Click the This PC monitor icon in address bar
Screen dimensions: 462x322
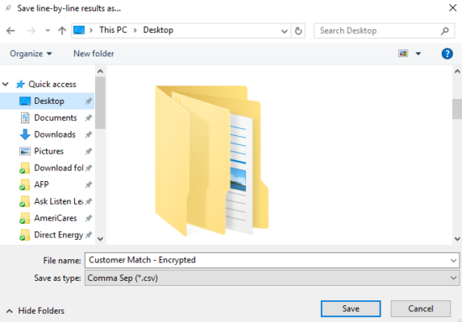[79, 30]
